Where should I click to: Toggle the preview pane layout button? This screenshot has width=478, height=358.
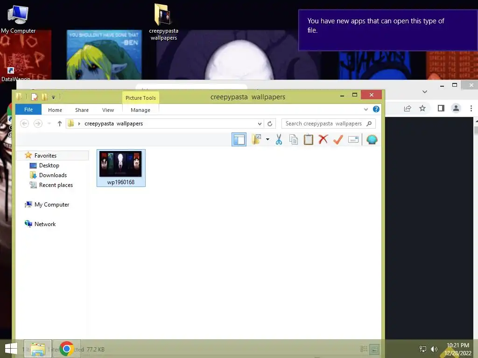(239, 139)
